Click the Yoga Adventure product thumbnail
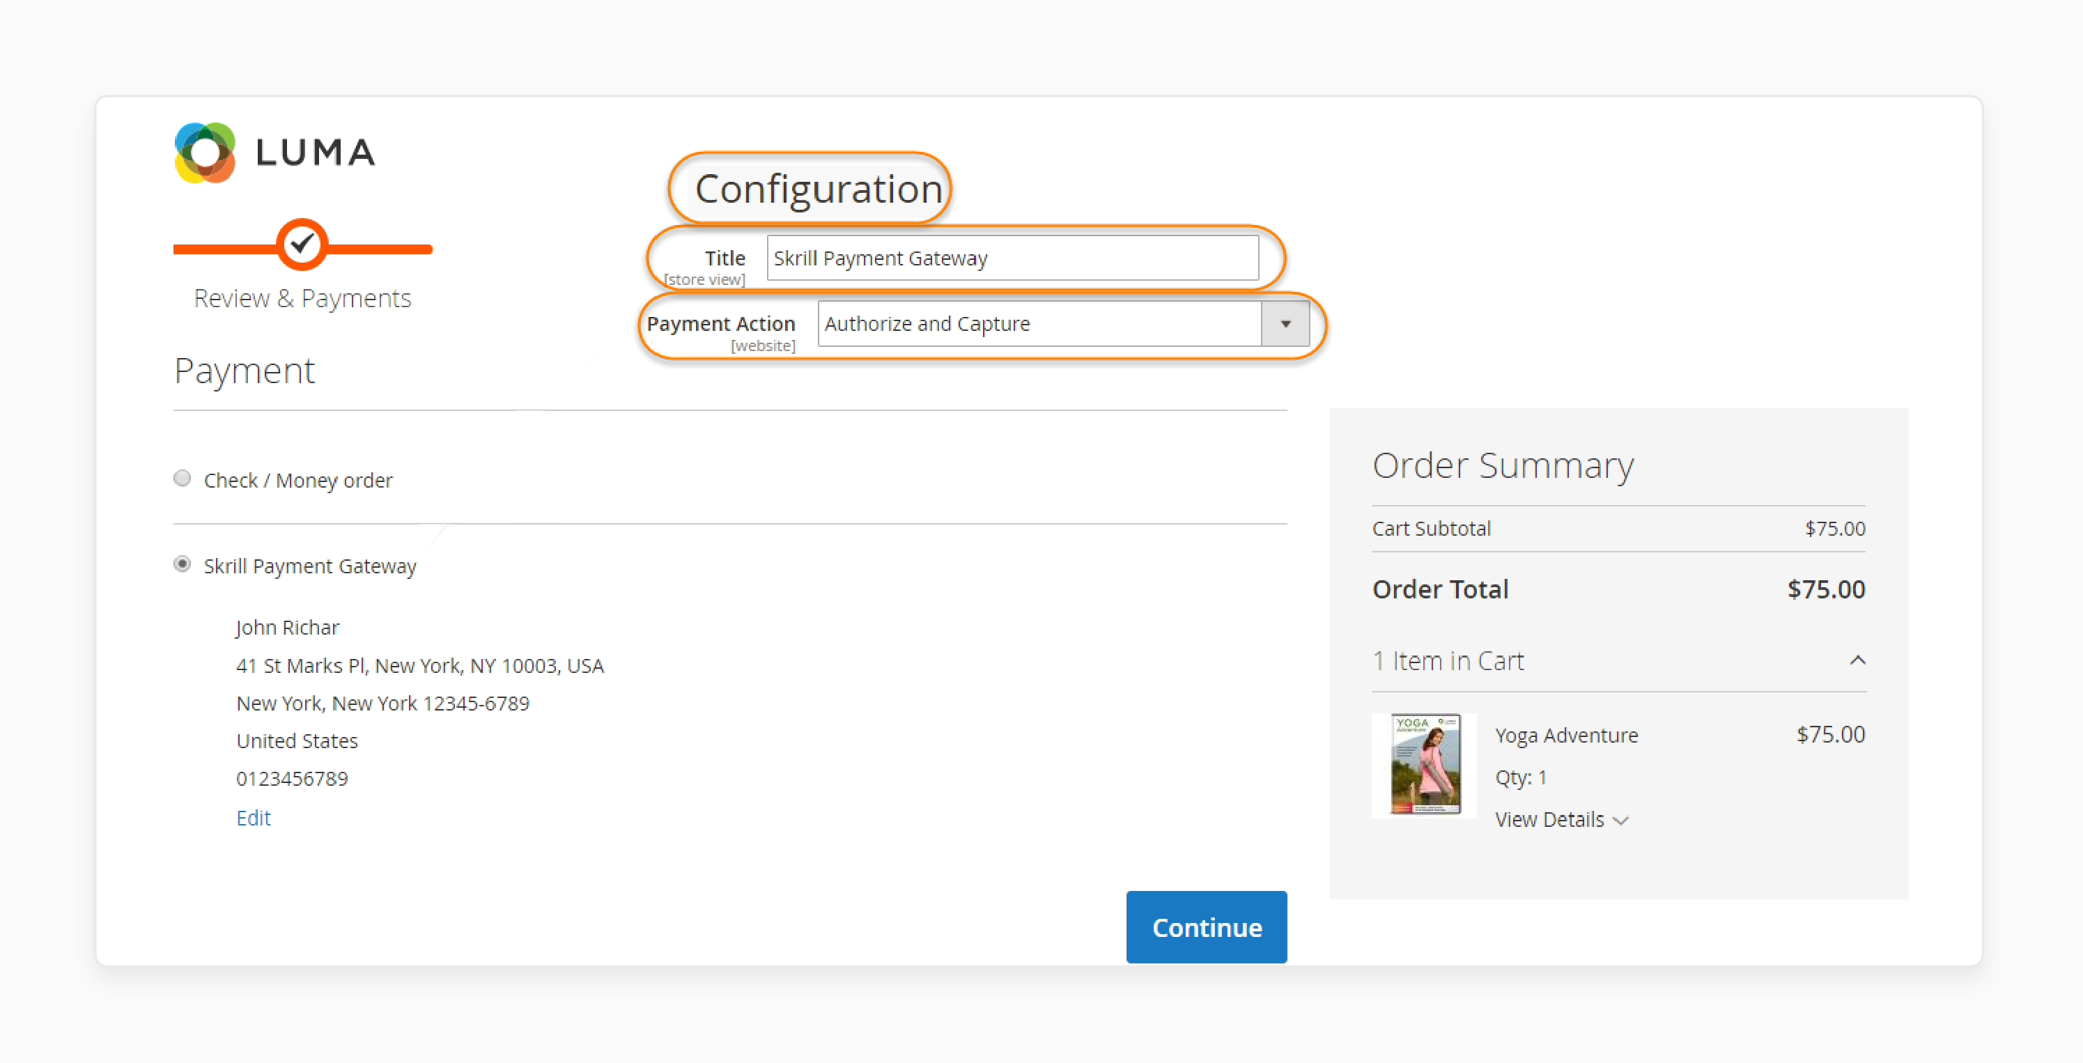The image size is (2083, 1063). click(x=1424, y=764)
